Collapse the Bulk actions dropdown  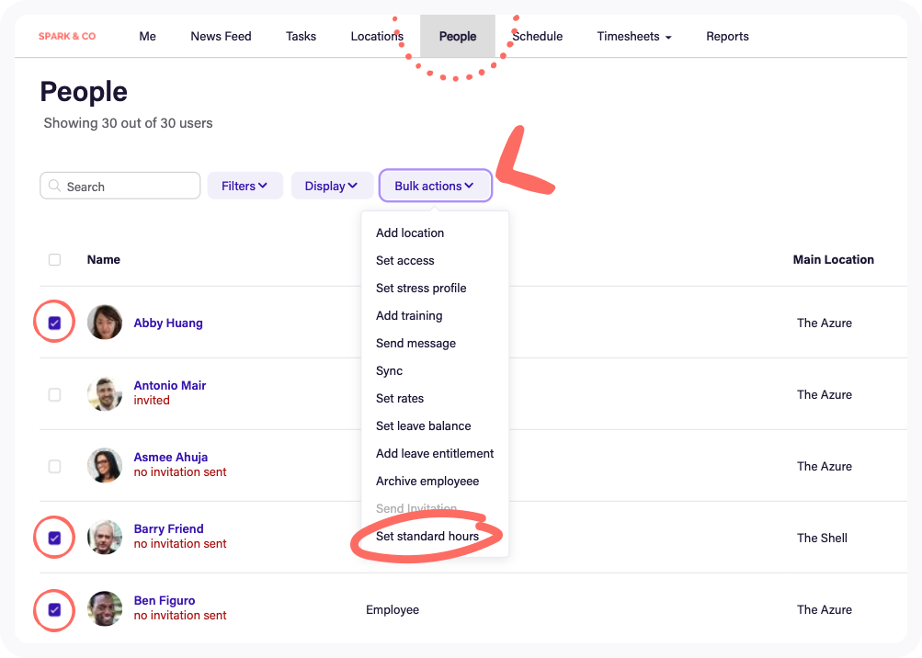pos(435,186)
